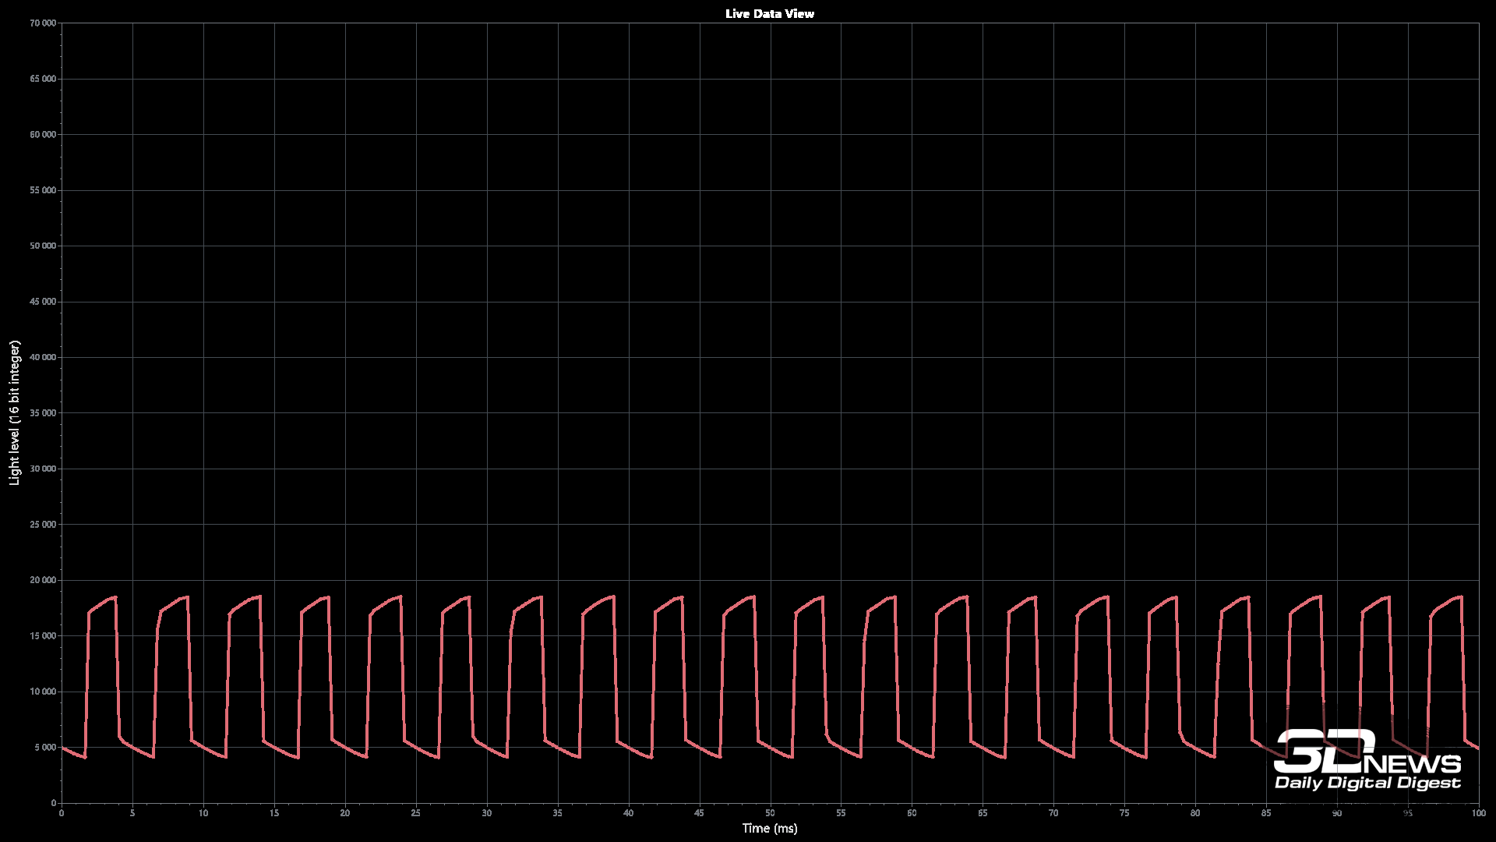1496x842 pixels.
Task: Select the 15 000 light level tick label
Action: click(x=43, y=636)
